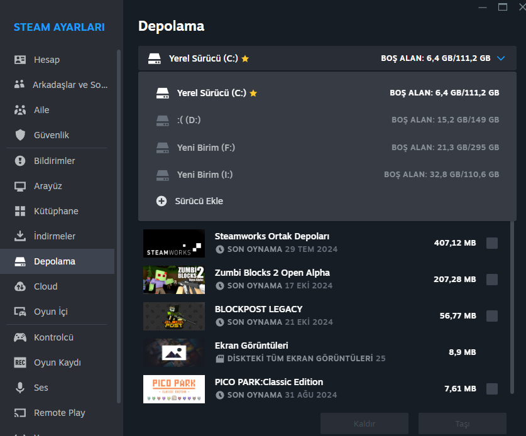Select the BLOCKPOST LEGACY checkbox
Image resolution: width=526 pixels, height=436 pixels.
coord(492,316)
